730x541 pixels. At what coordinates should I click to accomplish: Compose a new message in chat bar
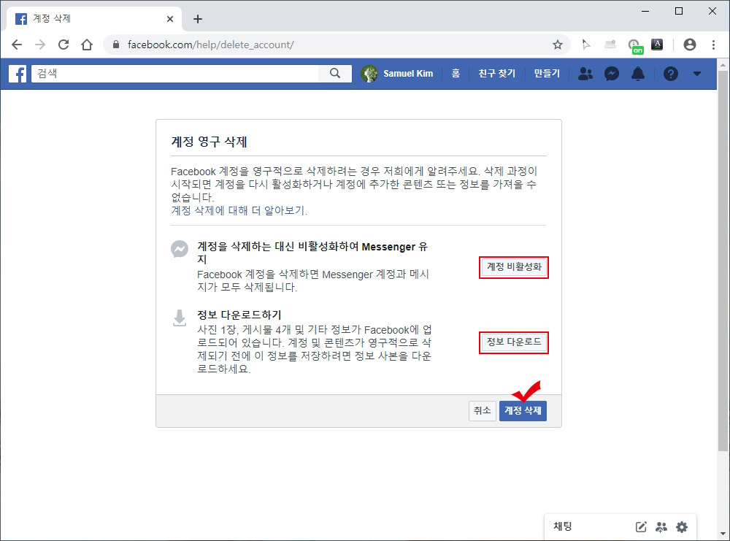[641, 527]
